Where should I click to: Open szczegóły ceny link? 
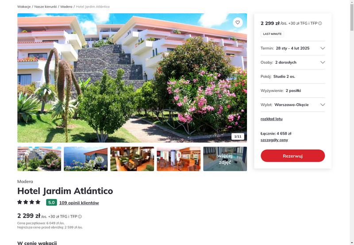coord(274,140)
